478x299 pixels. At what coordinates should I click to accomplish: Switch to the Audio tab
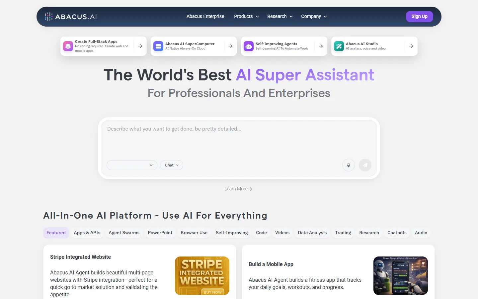[421, 233]
